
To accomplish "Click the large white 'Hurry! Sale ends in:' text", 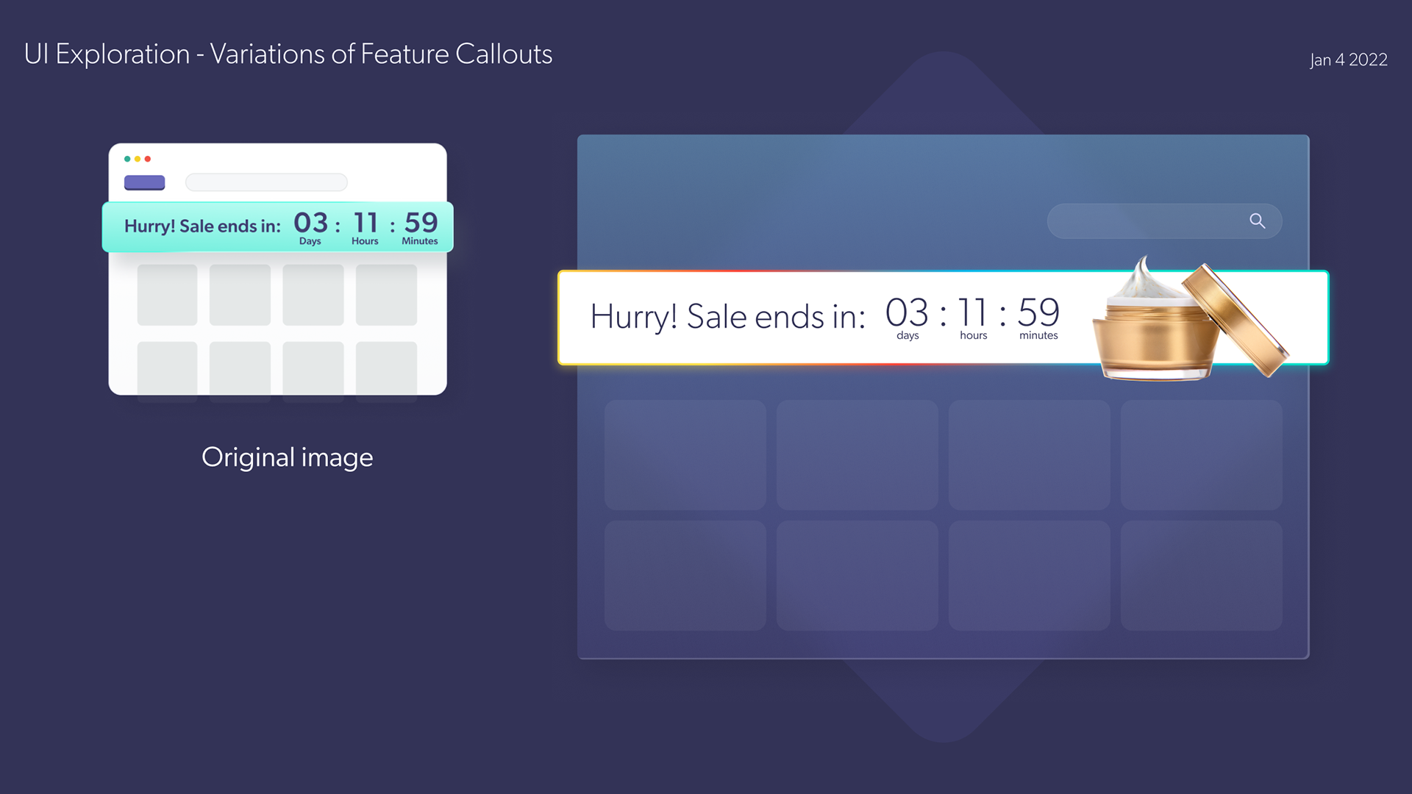I will [728, 317].
